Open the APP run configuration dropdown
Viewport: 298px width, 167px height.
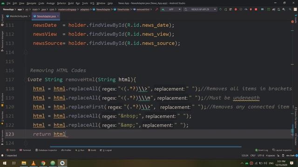[171, 9]
